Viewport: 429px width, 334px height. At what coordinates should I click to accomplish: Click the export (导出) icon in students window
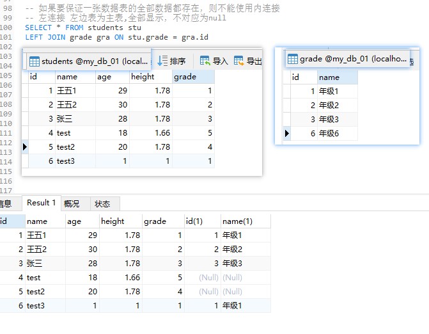point(239,61)
